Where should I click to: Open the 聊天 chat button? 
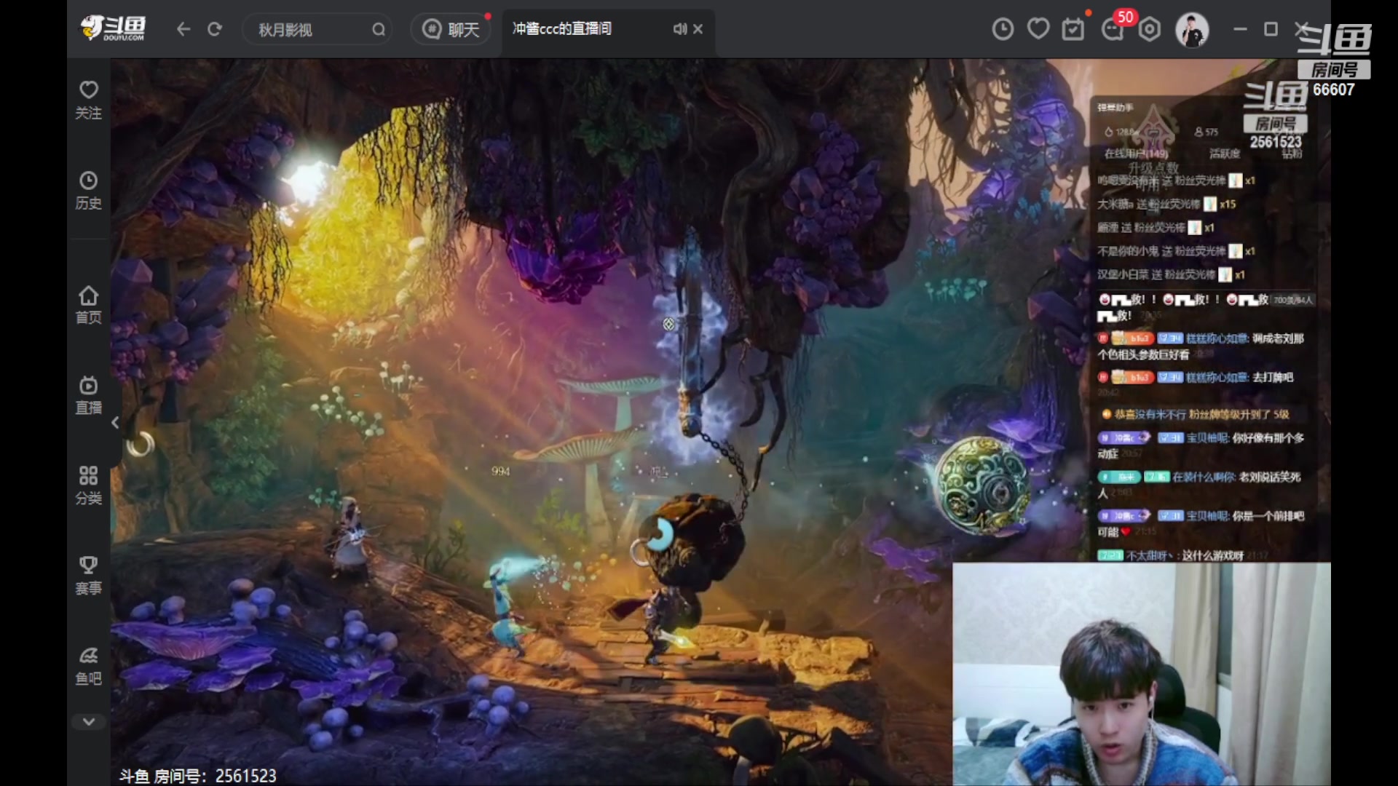click(451, 29)
